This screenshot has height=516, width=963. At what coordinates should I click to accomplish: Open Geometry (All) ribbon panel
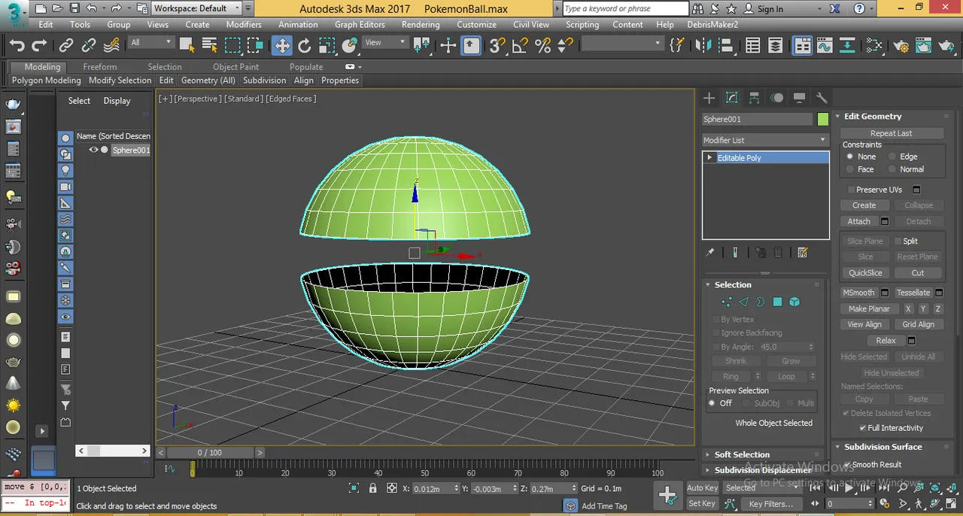click(208, 80)
